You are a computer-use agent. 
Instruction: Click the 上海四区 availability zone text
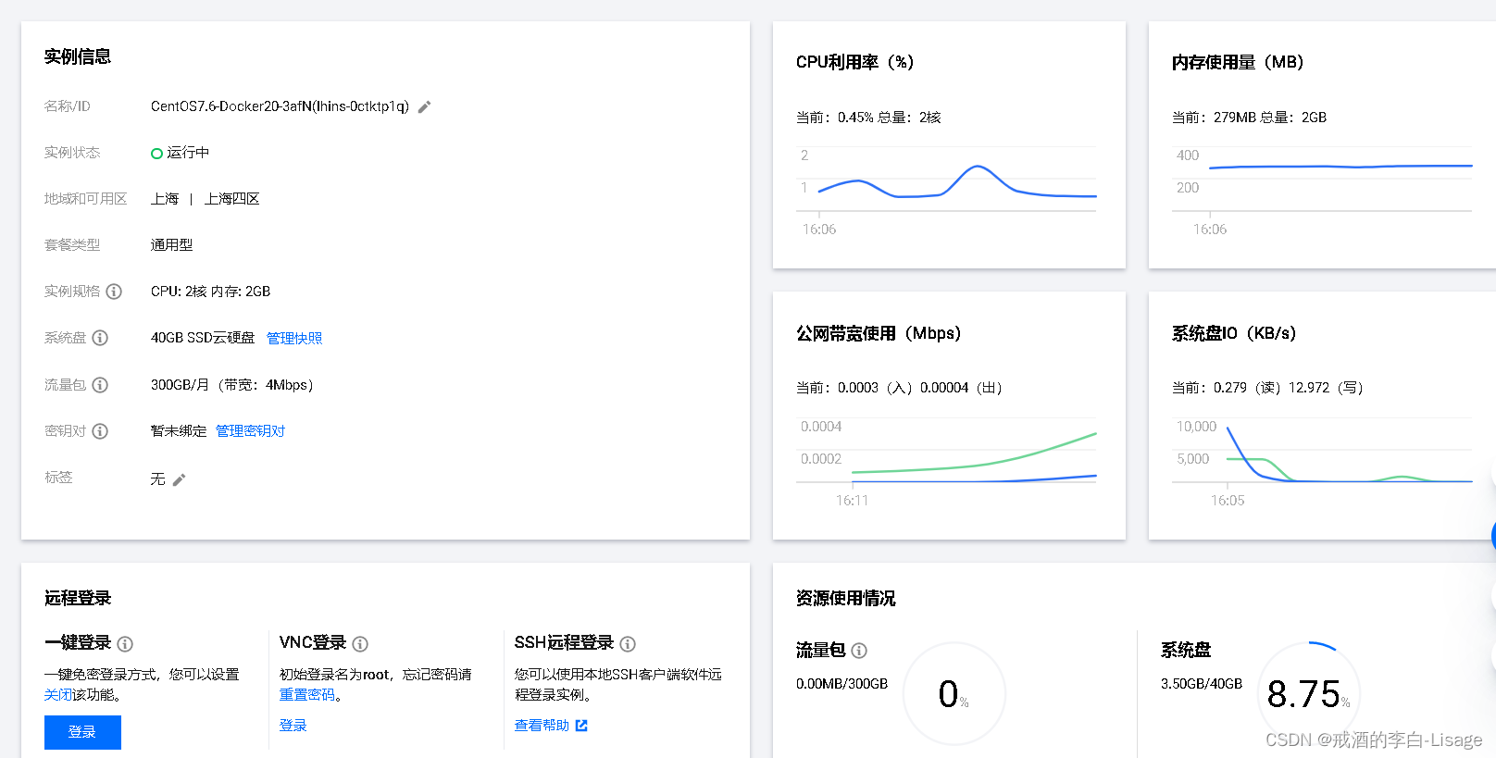click(x=232, y=199)
